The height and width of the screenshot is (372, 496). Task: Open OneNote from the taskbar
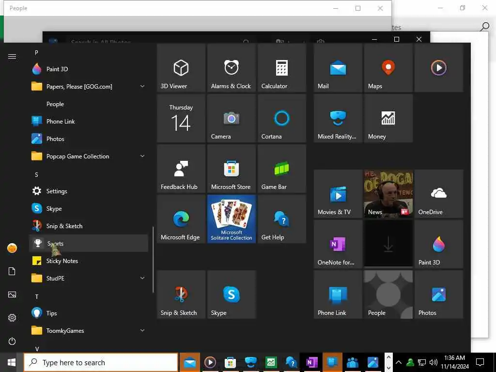pyautogui.click(x=311, y=362)
